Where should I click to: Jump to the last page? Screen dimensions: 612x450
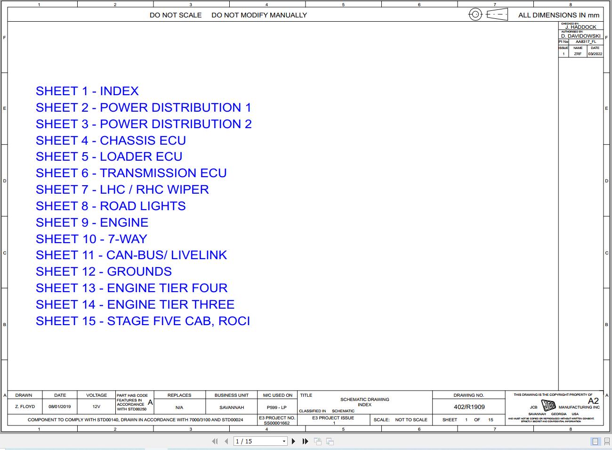point(305,441)
